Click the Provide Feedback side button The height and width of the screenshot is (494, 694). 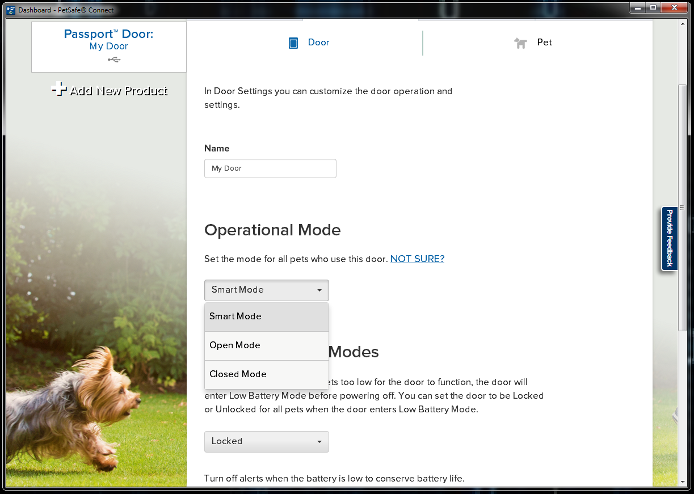[670, 238]
